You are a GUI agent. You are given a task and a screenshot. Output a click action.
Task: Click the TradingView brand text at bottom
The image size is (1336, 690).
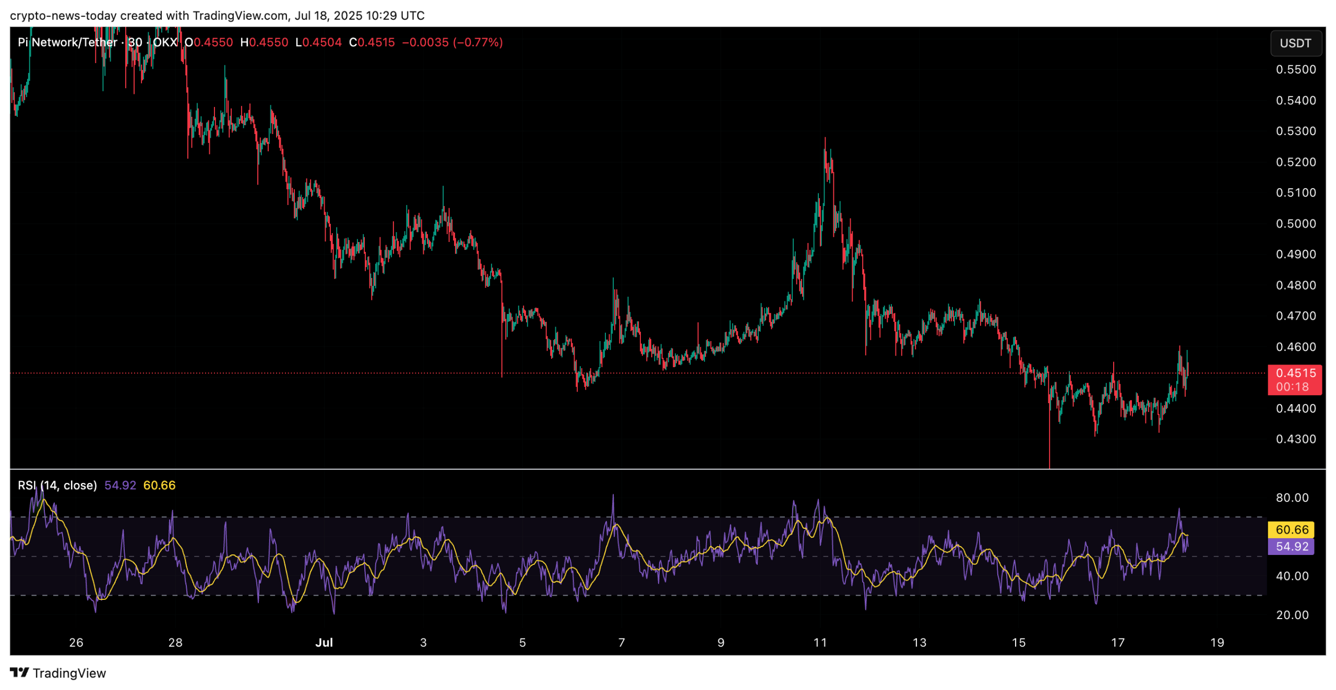tap(69, 673)
